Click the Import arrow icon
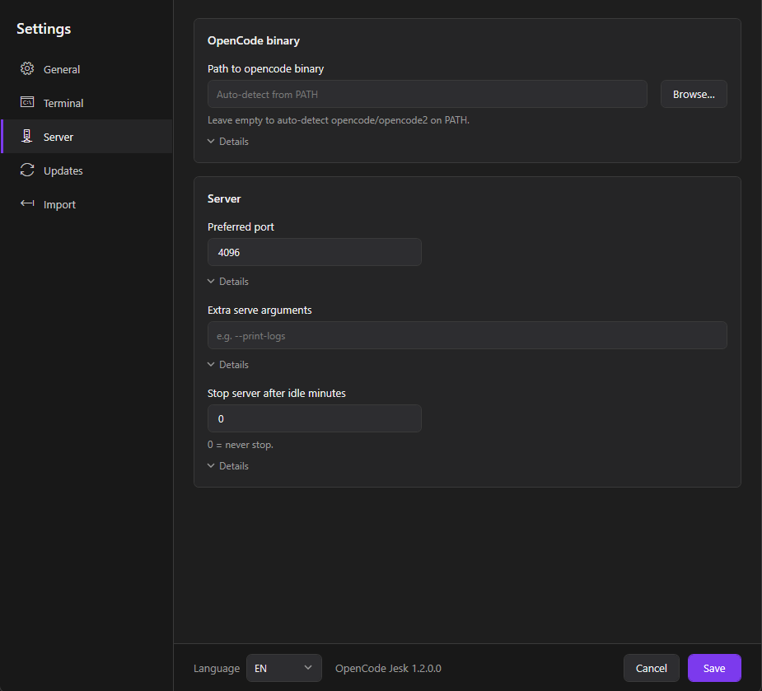The height and width of the screenshot is (691, 762). click(27, 203)
